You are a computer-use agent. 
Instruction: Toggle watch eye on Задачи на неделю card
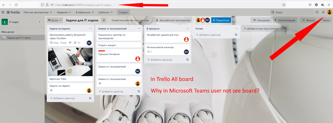coord(51,90)
